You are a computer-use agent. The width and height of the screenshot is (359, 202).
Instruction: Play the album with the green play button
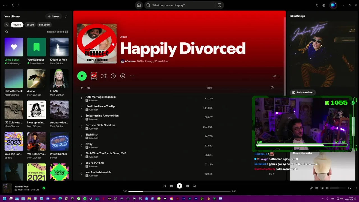pyautogui.click(x=82, y=76)
